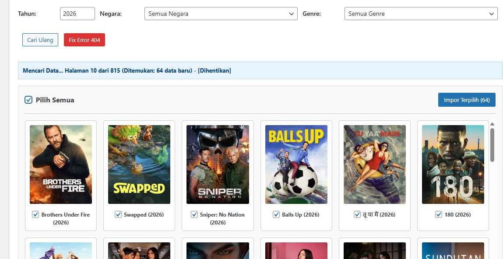Click the Tahun: label
Screen dimensions: 503x259
coord(27,14)
